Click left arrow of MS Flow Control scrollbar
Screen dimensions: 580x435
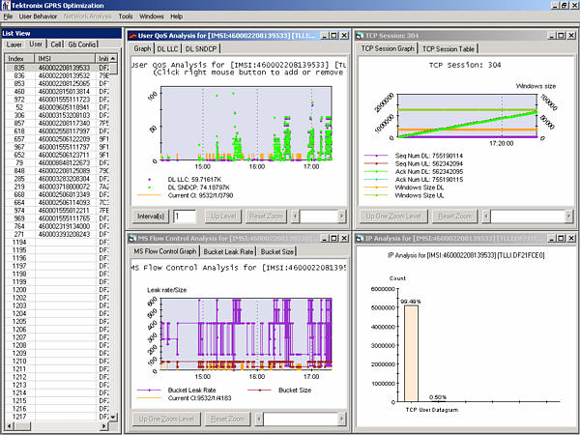[259, 420]
